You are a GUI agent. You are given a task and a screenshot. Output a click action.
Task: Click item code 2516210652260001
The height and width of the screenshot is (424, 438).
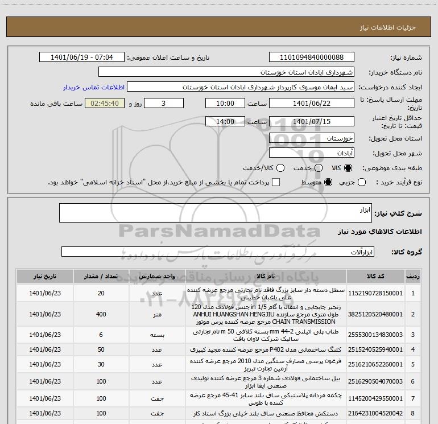coord(375,364)
